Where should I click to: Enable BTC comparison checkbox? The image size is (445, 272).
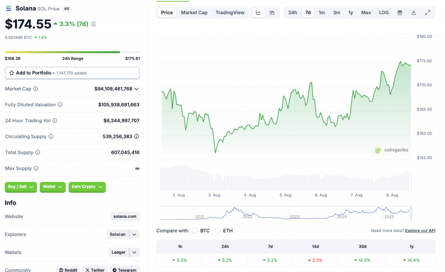coord(195,231)
